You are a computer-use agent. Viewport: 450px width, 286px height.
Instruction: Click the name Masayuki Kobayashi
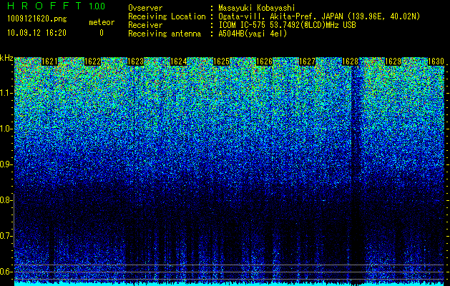pos(257,8)
